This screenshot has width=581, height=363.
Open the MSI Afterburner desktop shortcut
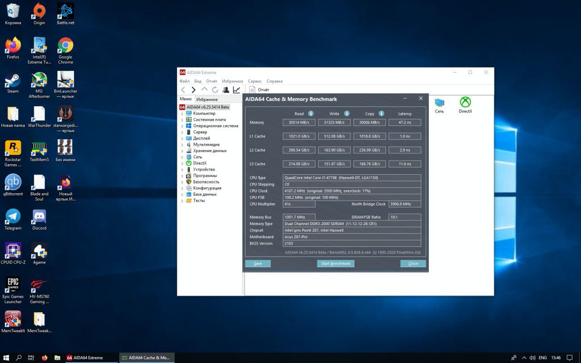coord(39,85)
